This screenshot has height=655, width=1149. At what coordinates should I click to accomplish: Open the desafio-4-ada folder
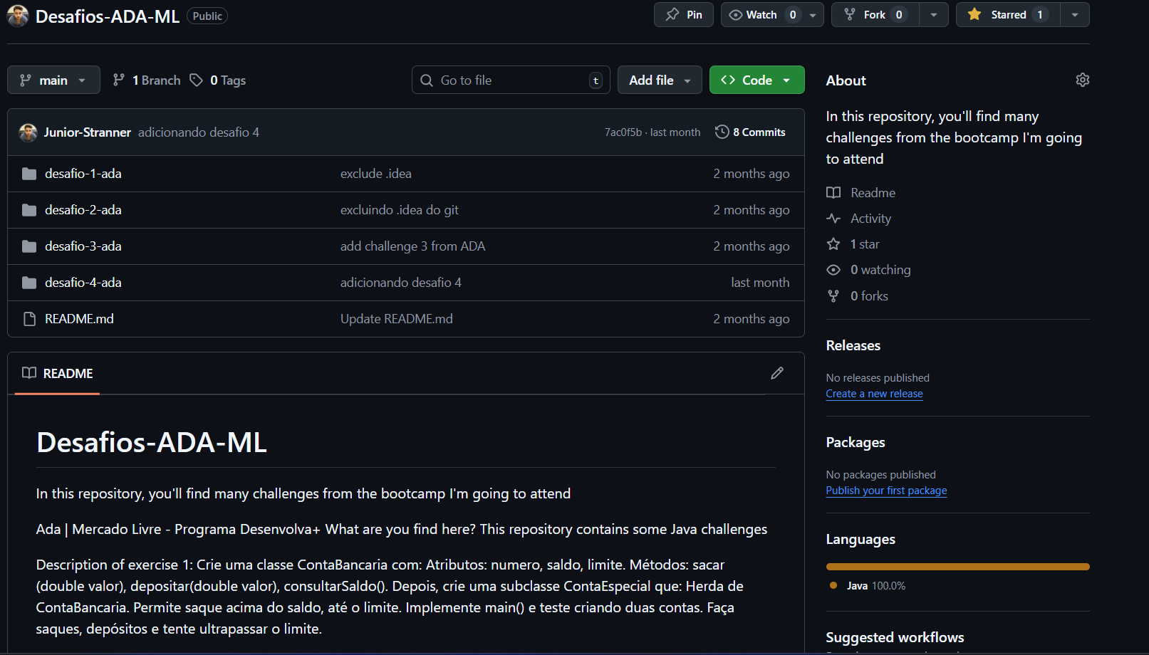tap(83, 283)
